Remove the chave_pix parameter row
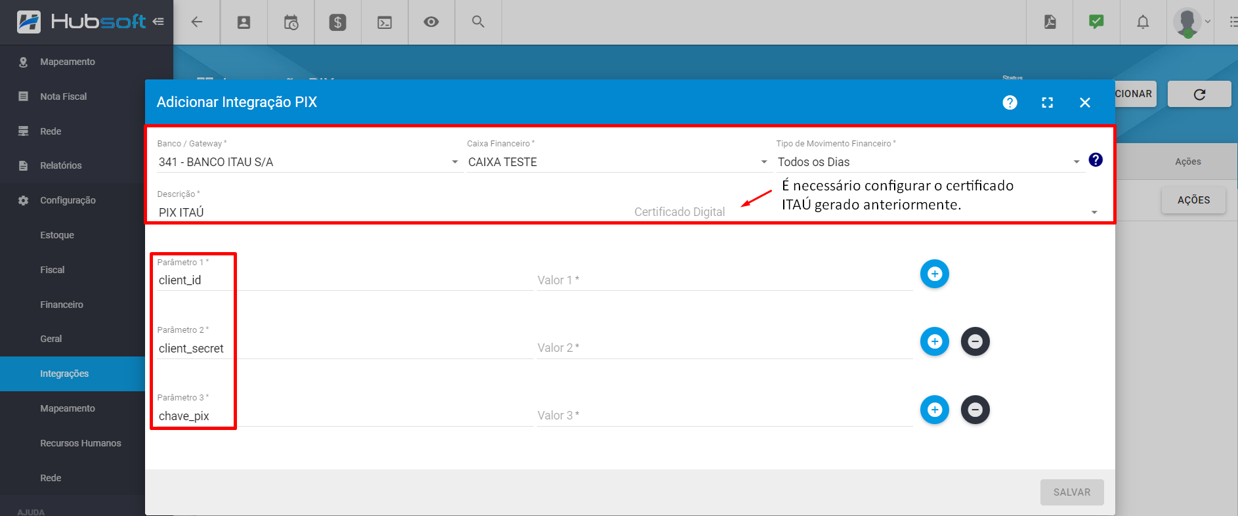Screen dimensions: 1238x516 [975, 410]
